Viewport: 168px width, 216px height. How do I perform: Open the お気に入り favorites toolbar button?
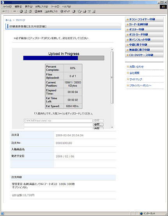pos(51,11)
